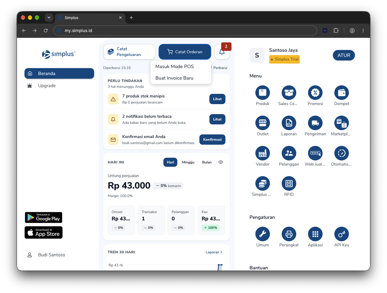Open browser profile icon
This screenshot has width=387, height=293.
point(352,31)
